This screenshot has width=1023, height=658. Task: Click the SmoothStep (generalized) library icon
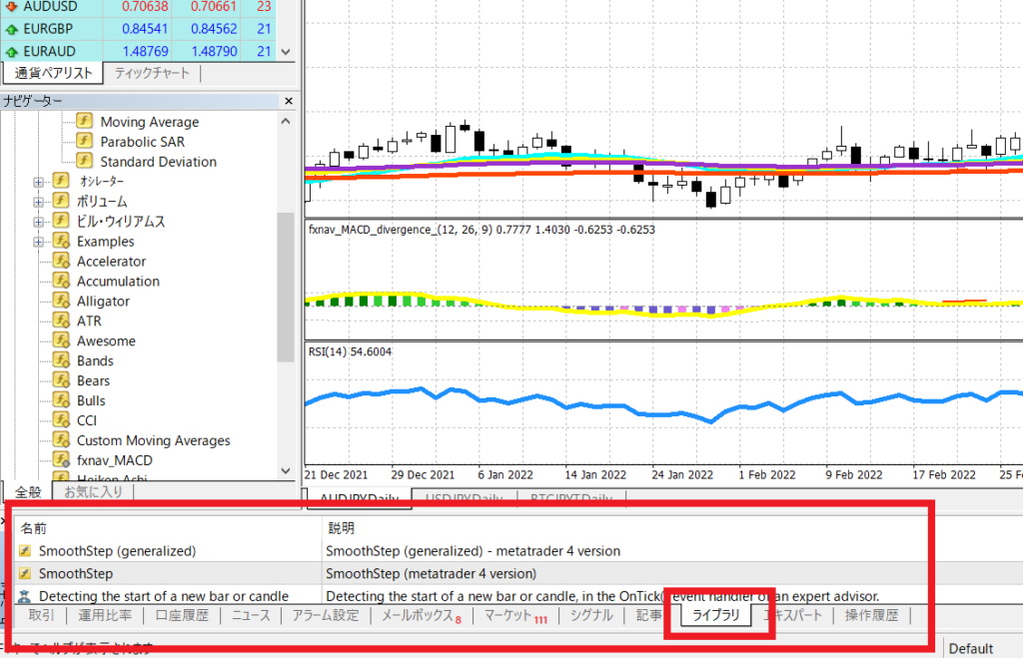click(25, 550)
